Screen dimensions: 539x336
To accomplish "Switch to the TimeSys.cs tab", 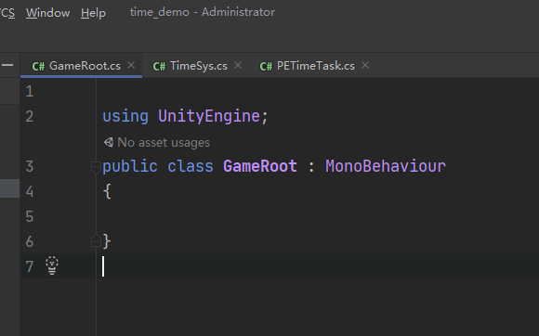I will [x=197, y=66].
